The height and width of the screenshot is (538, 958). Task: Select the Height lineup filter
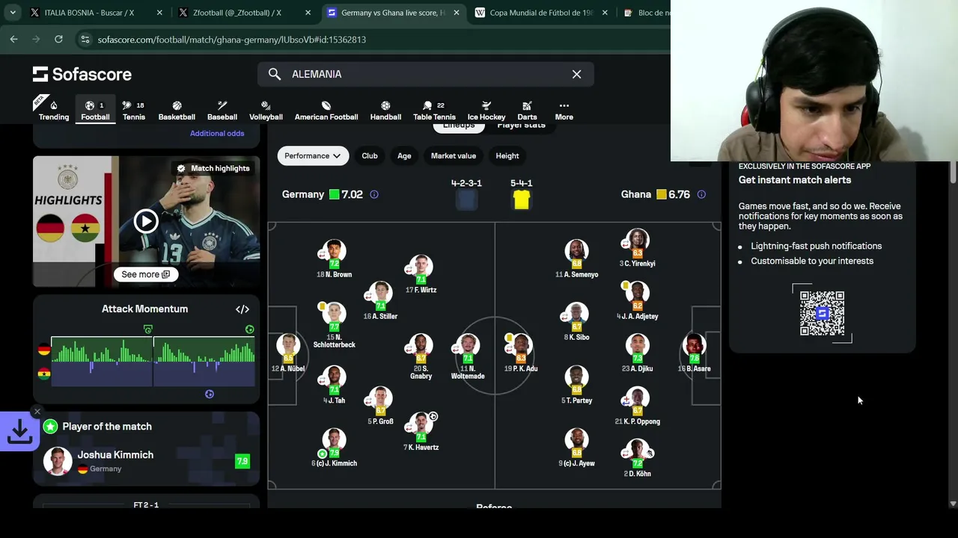click(507, 155)
